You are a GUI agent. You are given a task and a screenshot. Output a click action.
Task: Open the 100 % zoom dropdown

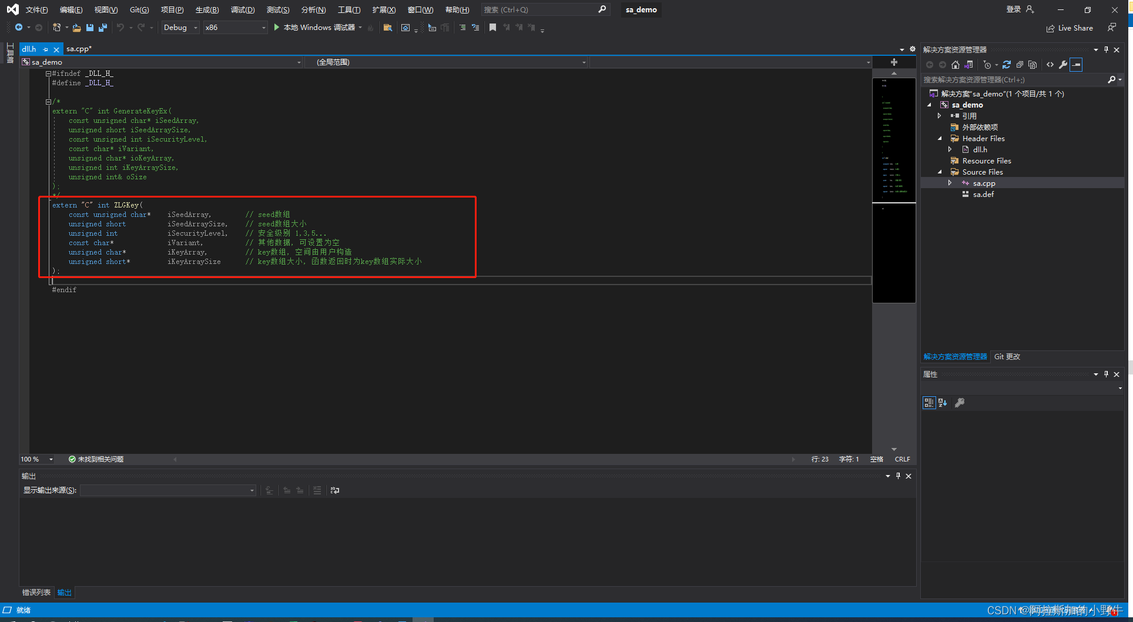point(37,459)
